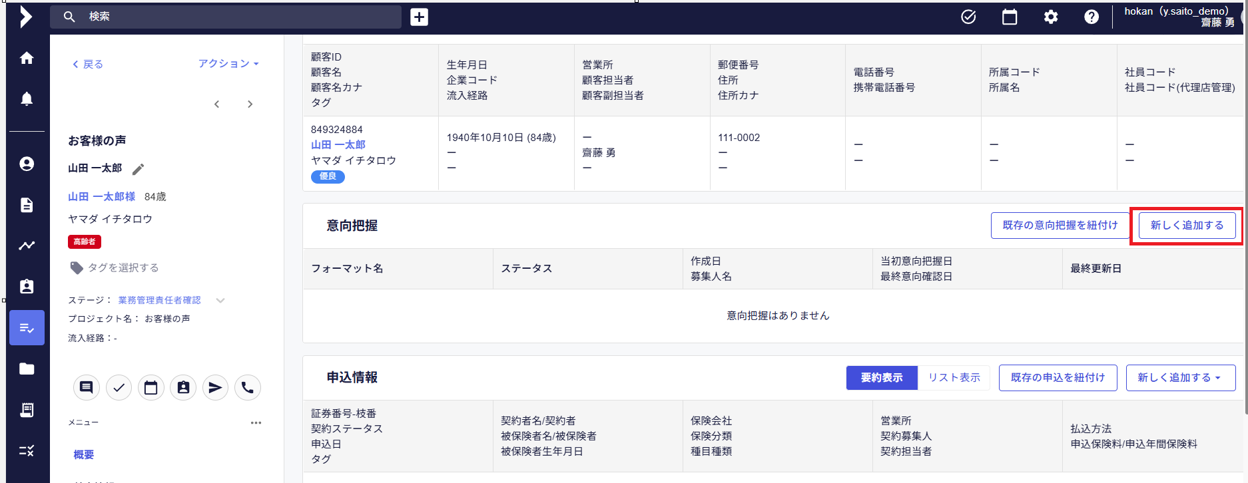The image size is (1248, 483).
Task: Open the calendar icon in top bar
Action: point(1010,17)
